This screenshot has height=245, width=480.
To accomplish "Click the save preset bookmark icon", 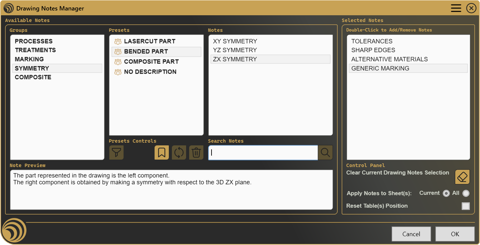I will coord(162,152).
